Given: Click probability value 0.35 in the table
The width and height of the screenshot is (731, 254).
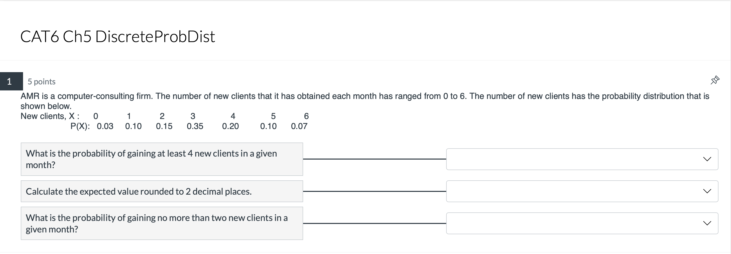Looking at the screenshot, I should coord(195,126).
